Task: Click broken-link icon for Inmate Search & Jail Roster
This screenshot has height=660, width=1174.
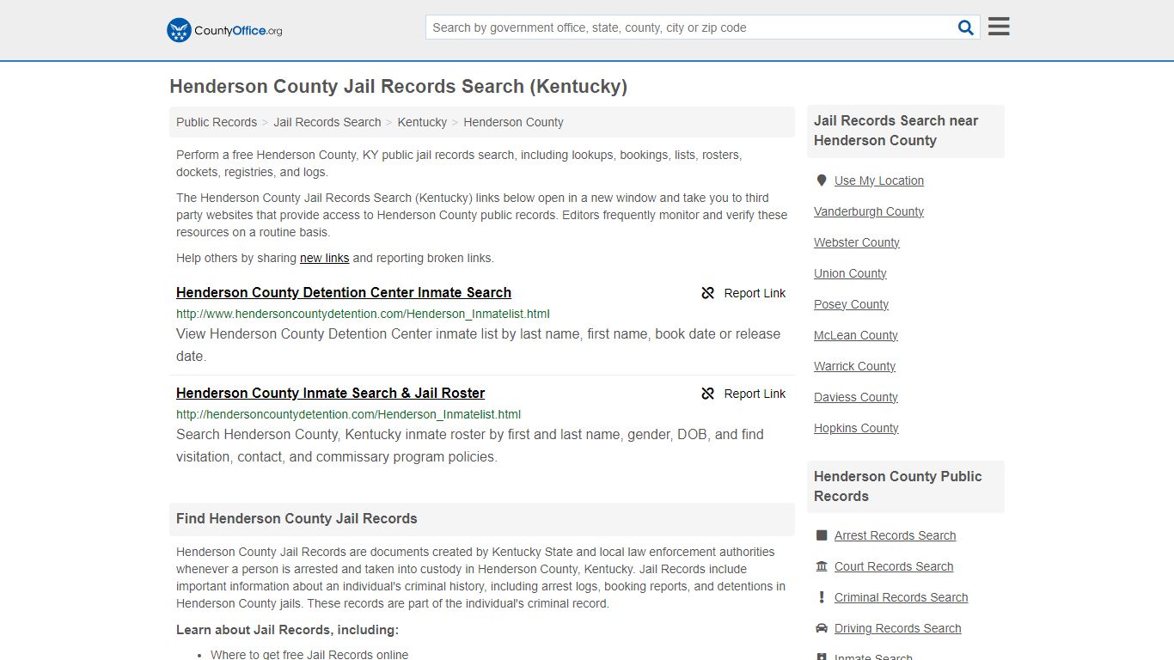Action: tap(708, 394)
